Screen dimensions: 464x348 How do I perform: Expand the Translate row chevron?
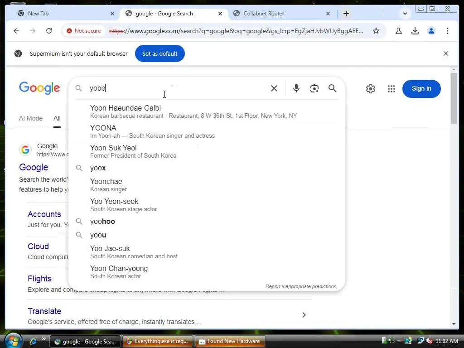[304, 315]
